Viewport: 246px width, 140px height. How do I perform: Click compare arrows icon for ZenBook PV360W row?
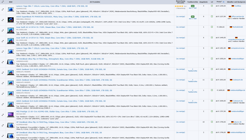pos(3,104)
